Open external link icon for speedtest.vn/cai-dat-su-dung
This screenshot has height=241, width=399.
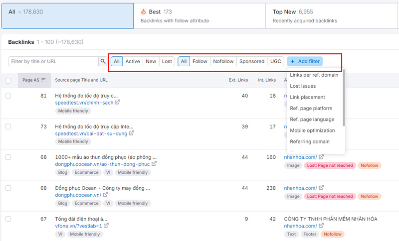pyautogui.click(x=131, y=133)
